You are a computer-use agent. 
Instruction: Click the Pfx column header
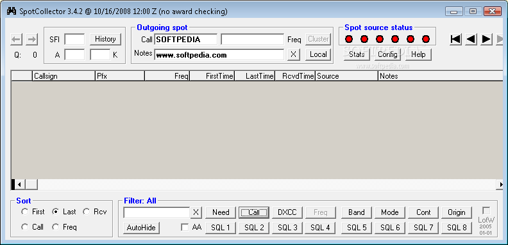[x=120, y=76]
